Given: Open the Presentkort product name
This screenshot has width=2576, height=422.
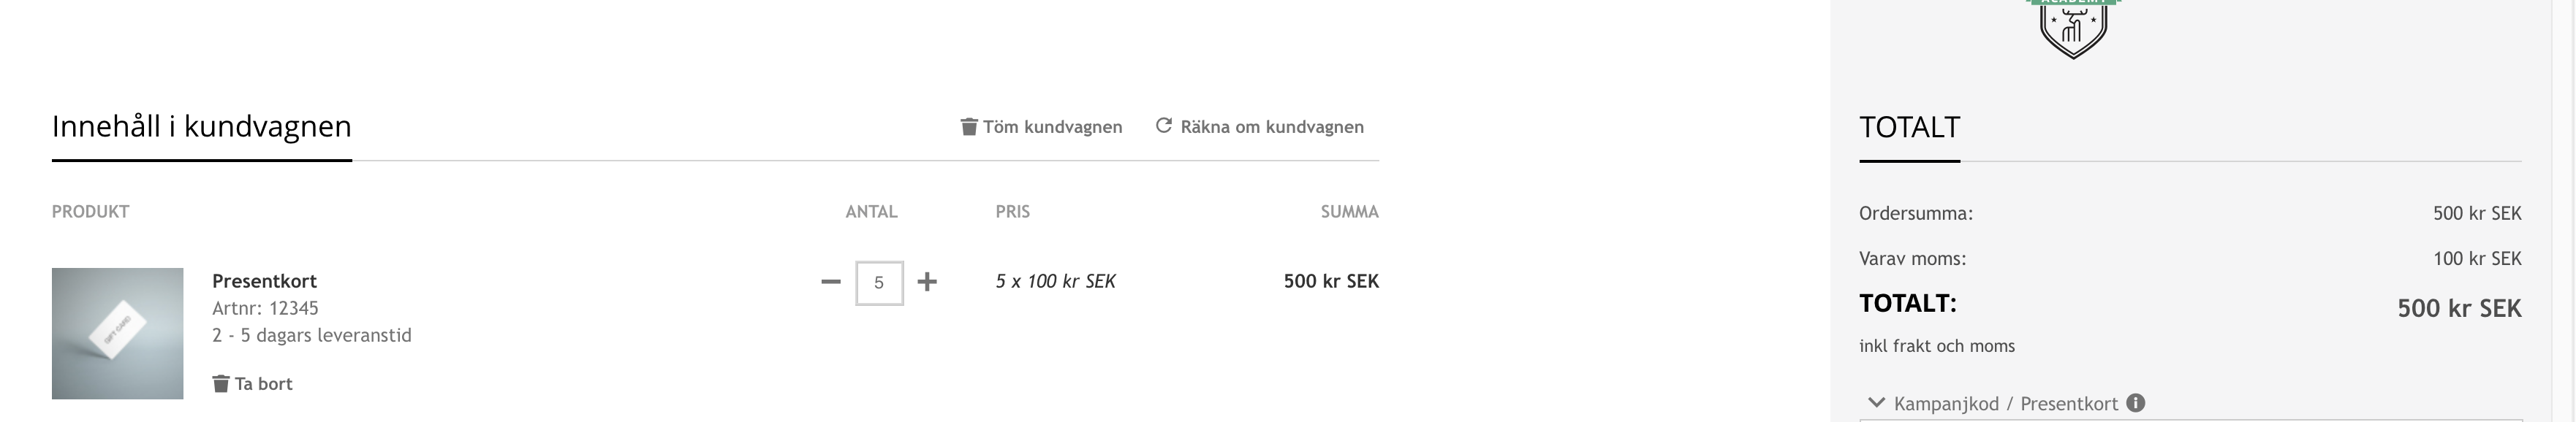Looking at the screenshot, I should coord(264,281).
